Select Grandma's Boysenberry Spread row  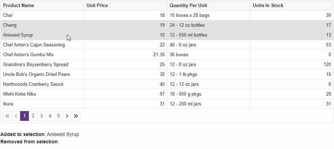[x=167, y=64]
